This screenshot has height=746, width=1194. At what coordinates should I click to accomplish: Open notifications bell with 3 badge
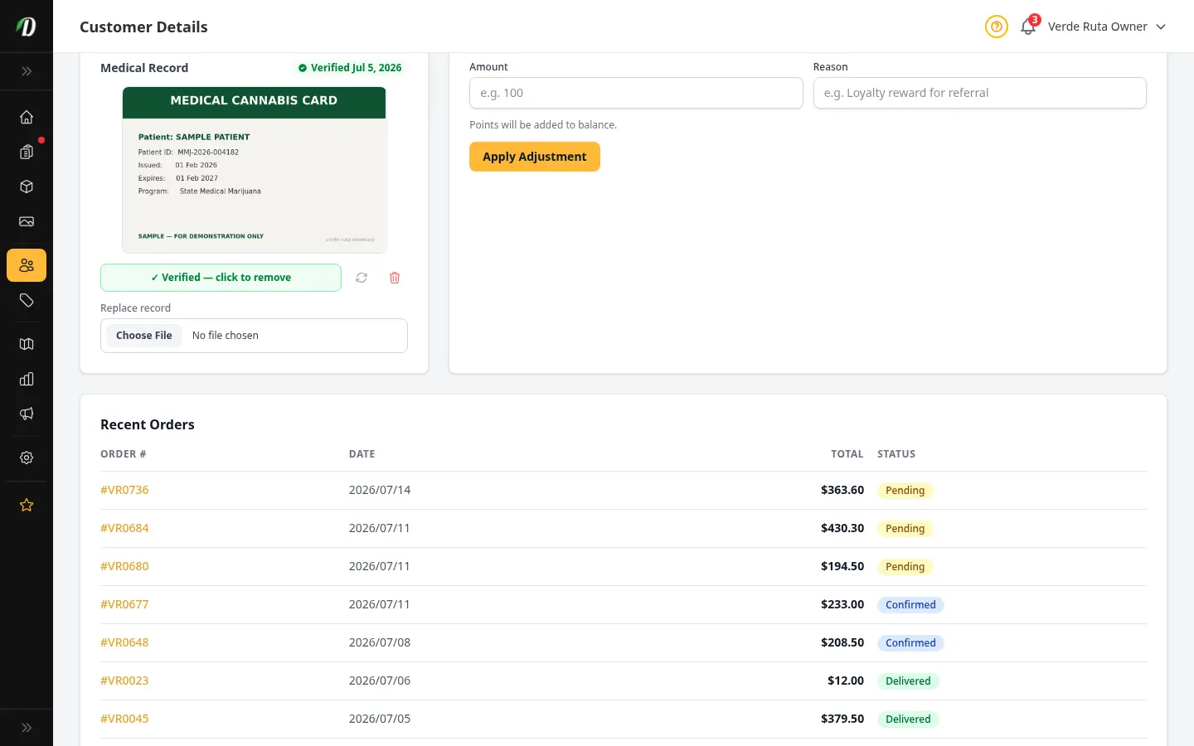coord(1028,27)
